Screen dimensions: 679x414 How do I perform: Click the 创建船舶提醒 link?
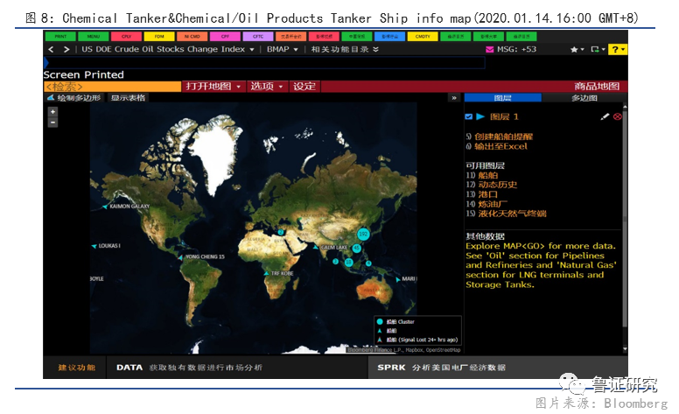tap(504, 137)
